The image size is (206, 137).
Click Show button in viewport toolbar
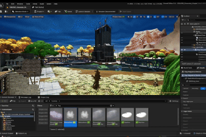click(27, 17)
